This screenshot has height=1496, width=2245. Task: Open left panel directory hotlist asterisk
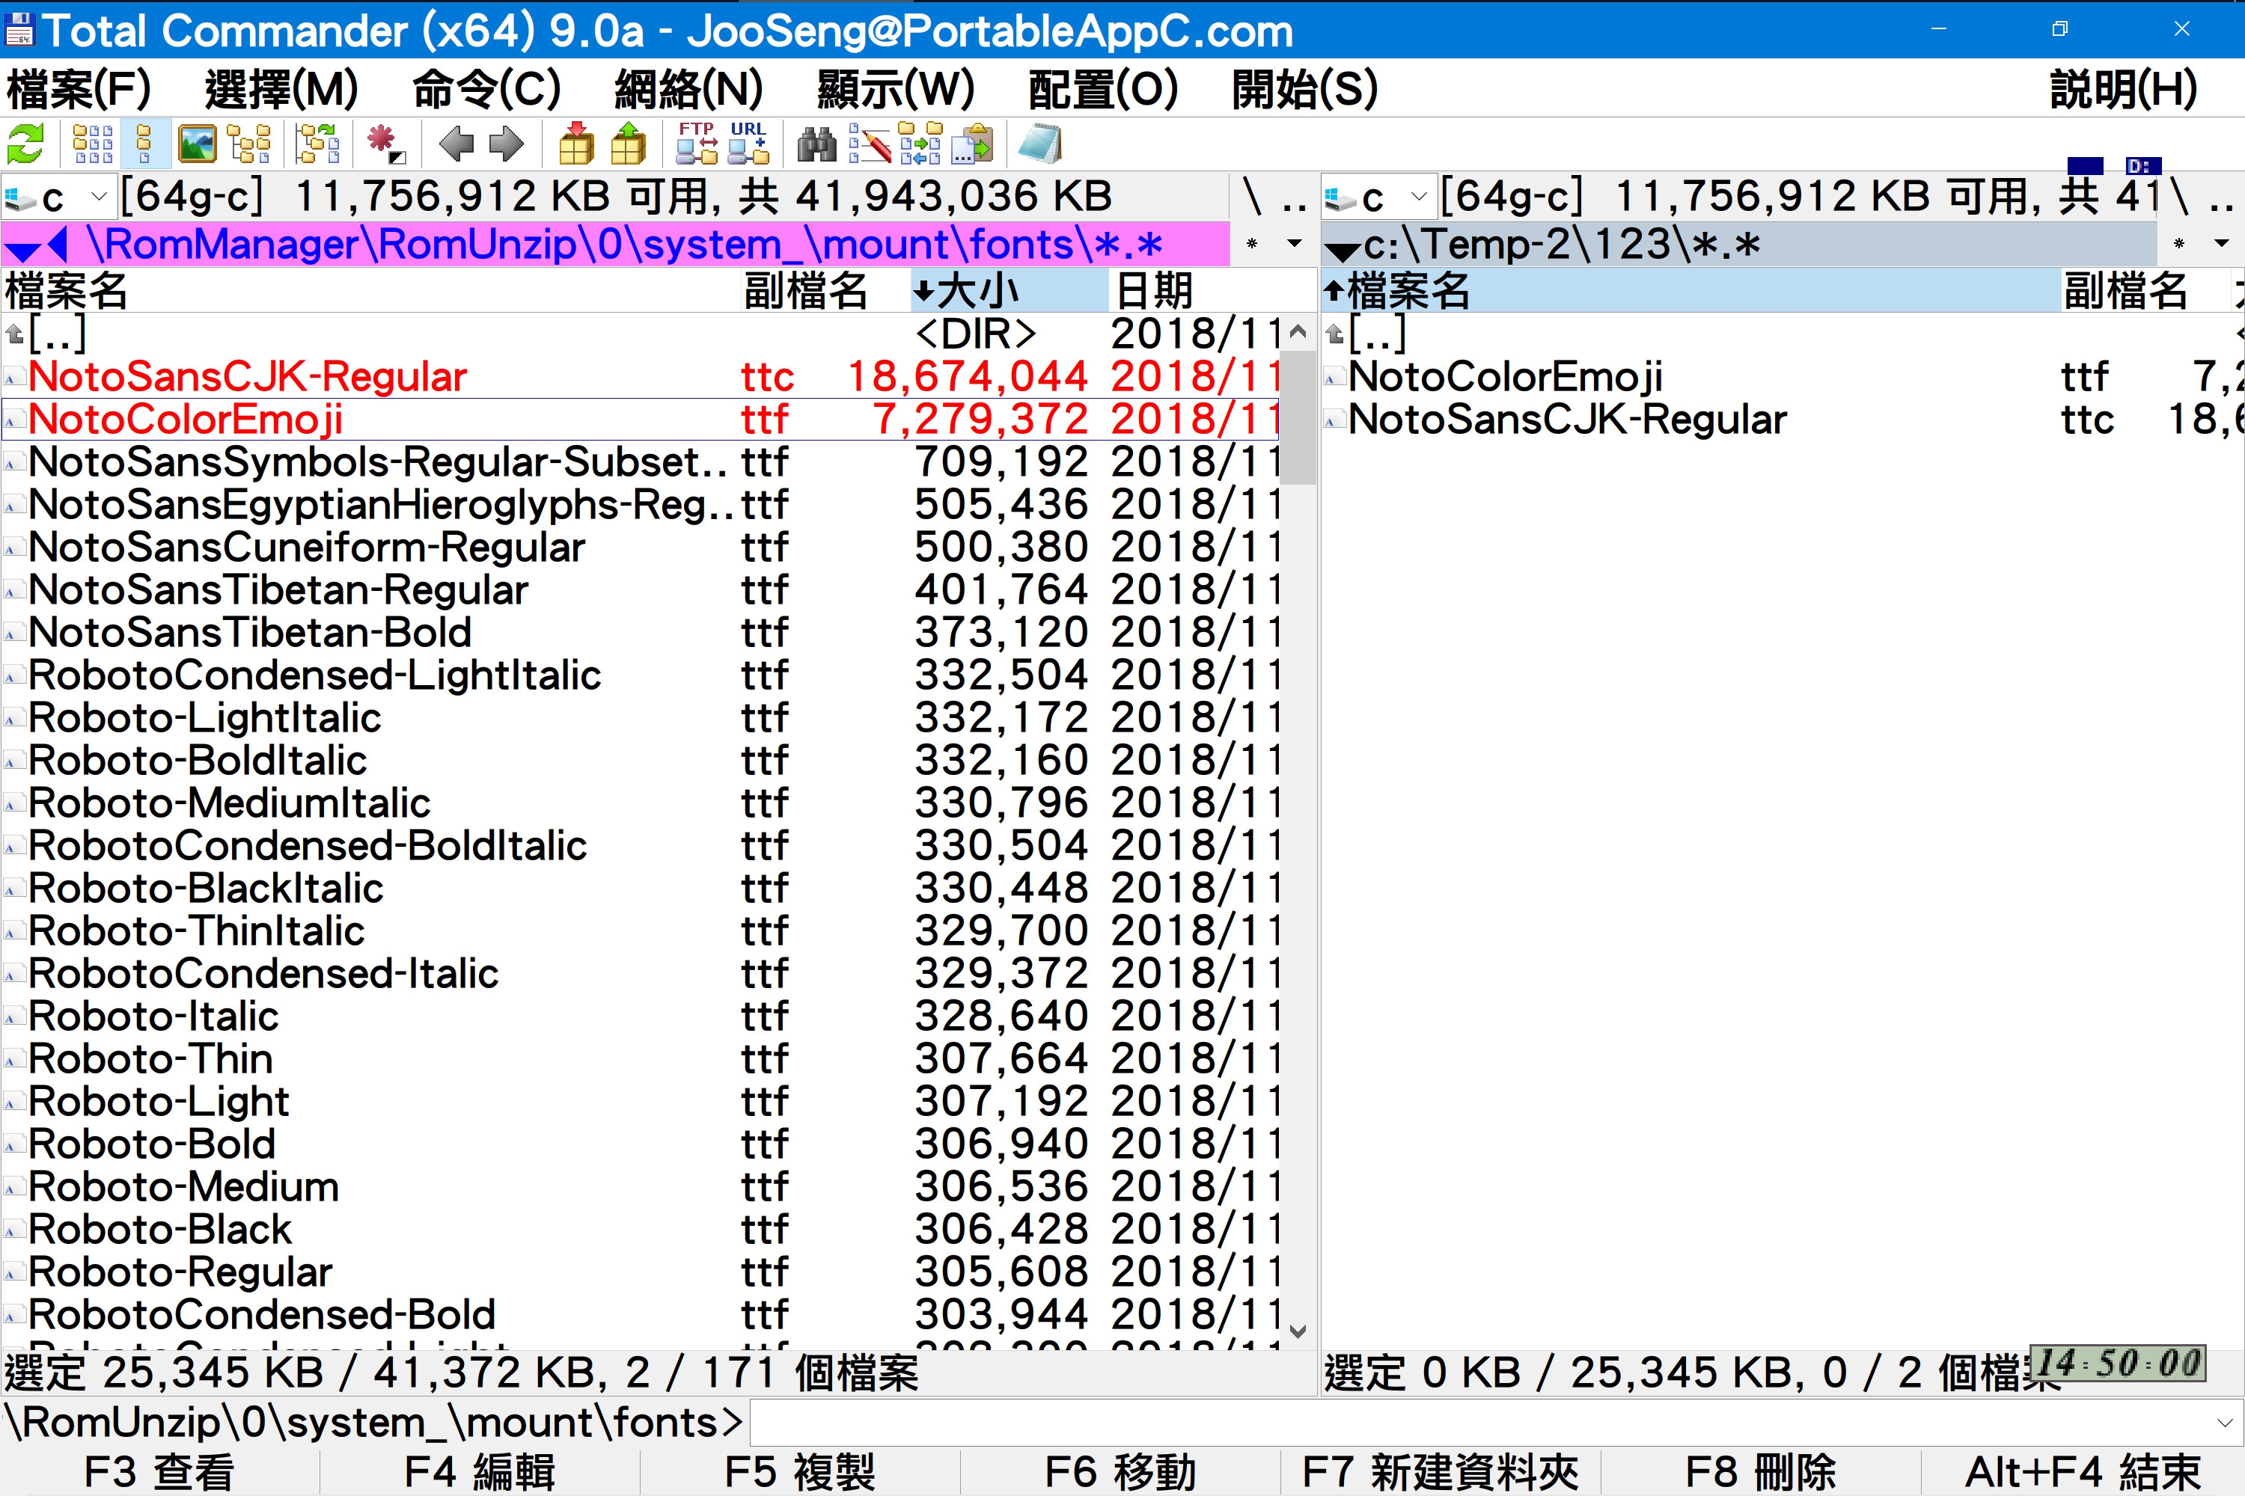[1252, 245]
